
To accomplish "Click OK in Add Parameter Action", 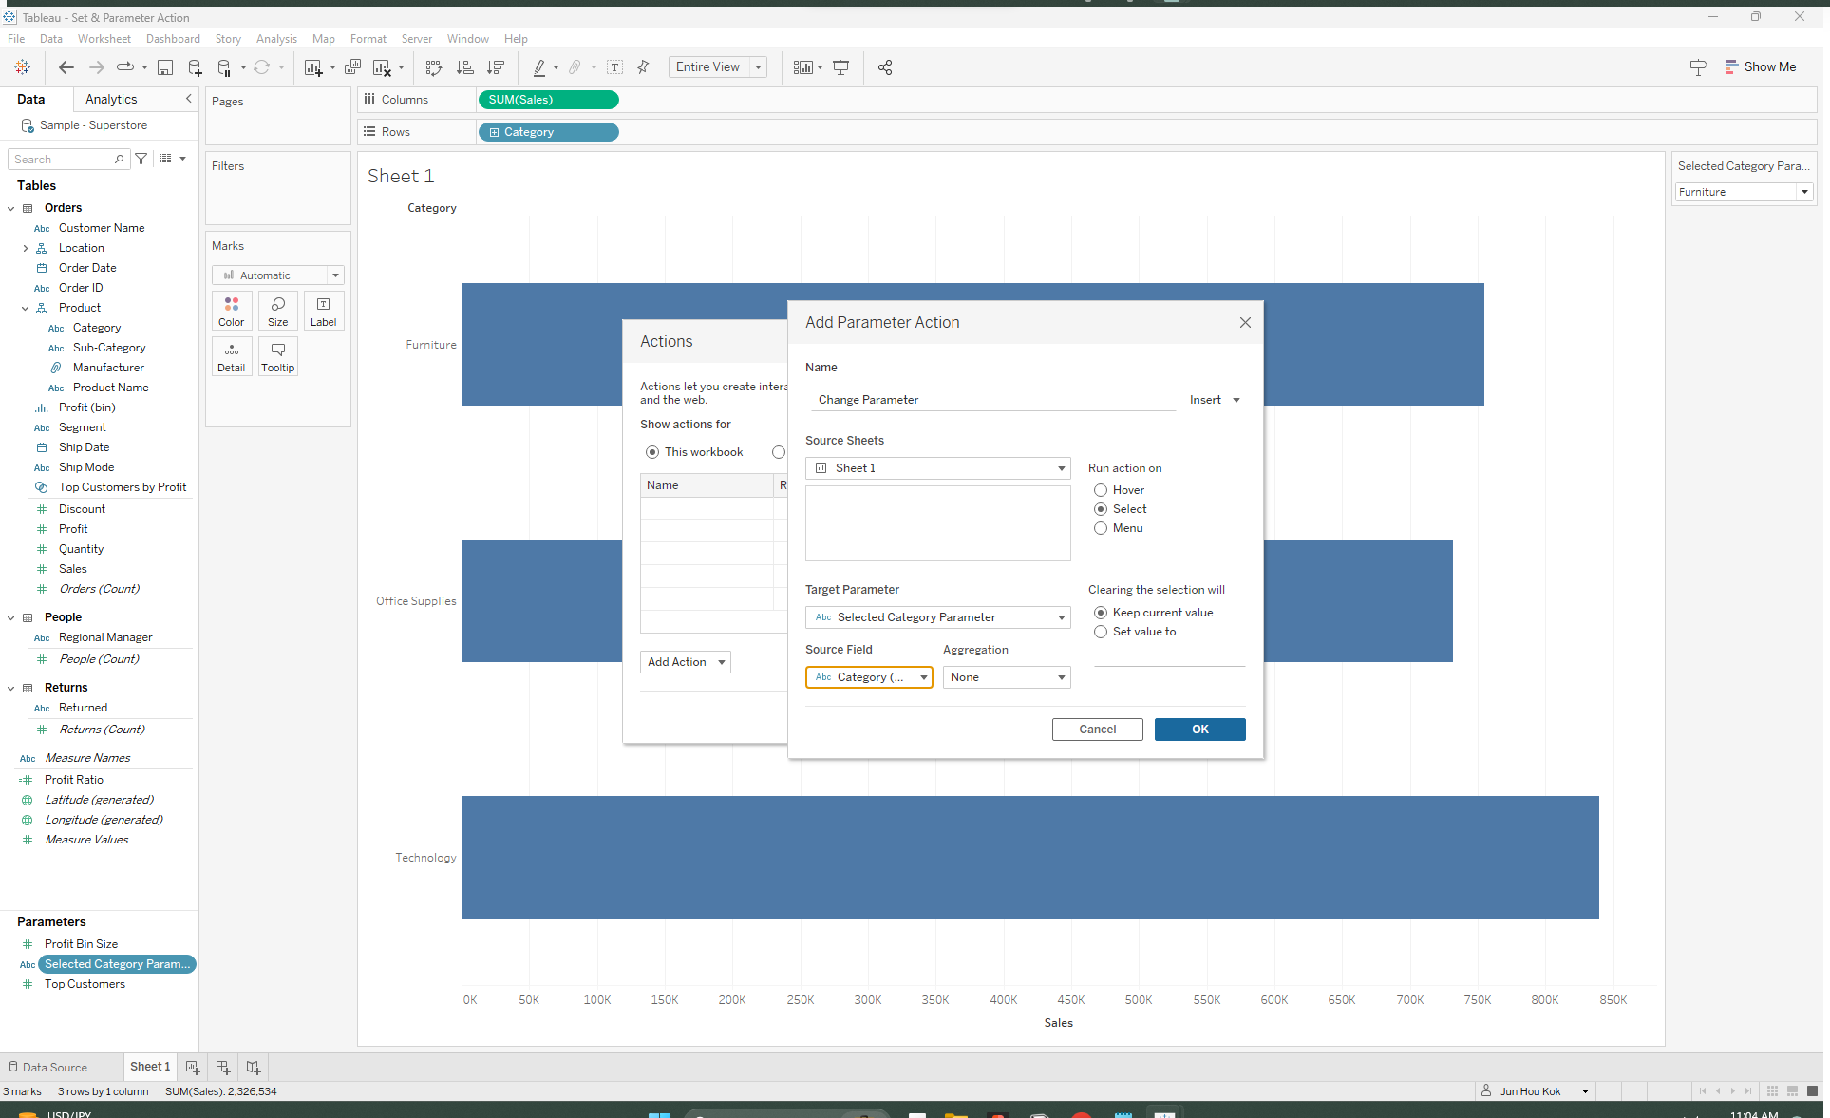I will click(x=1199, y=730).
